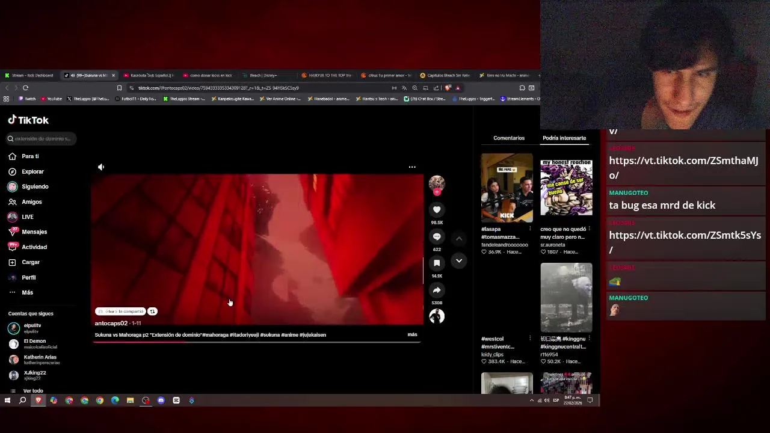
Task: Switch to the 'Bleach | Disney+' browser tab
Action: 263,75
